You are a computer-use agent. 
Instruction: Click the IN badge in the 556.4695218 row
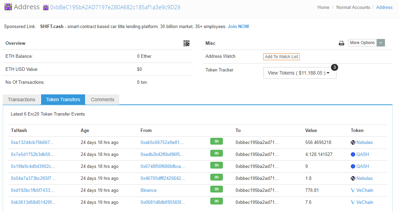[216, 141]
